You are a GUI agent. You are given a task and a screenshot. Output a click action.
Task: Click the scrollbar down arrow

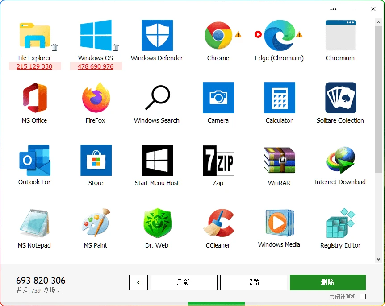click(379, 258)
